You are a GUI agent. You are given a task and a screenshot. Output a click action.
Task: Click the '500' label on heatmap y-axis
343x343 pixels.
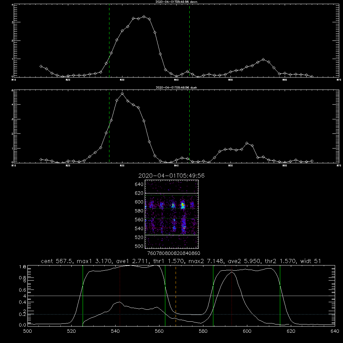click(139, 246)
